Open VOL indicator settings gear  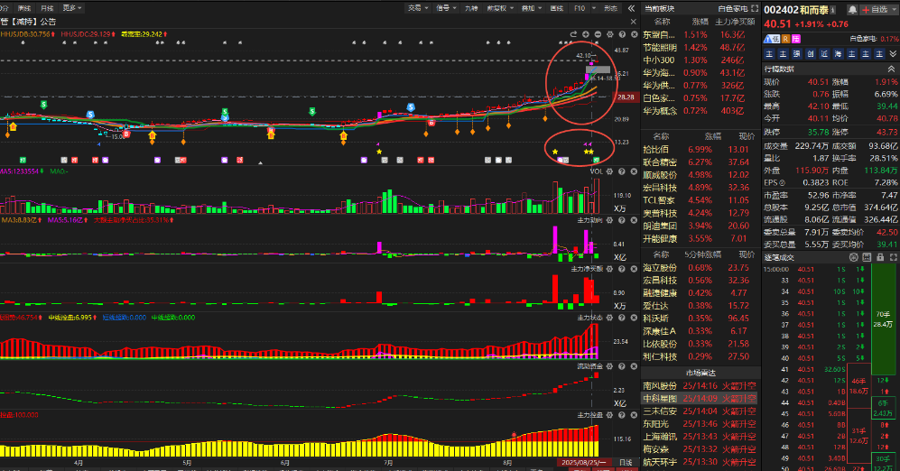tap(609, 171)
